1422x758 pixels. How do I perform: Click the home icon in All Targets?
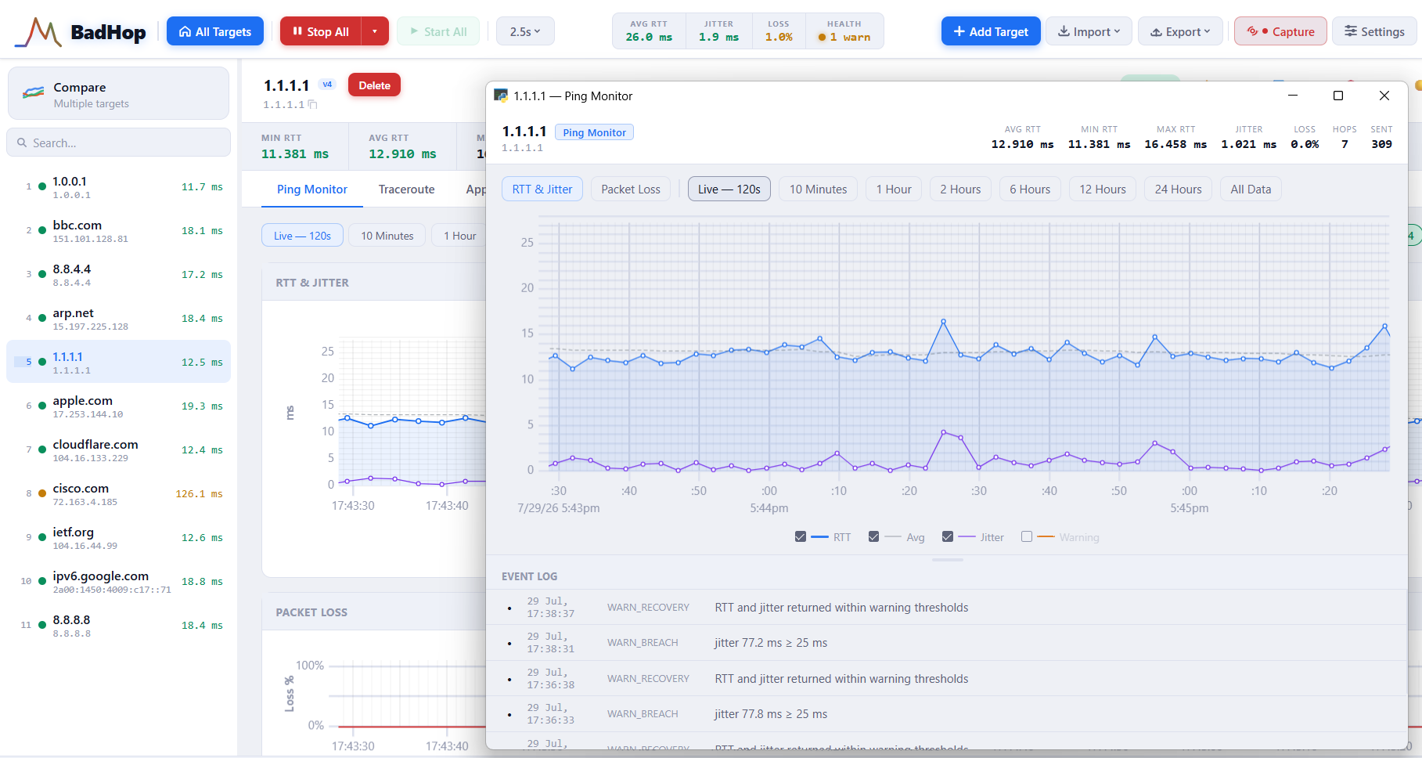(x=185, y=31)
